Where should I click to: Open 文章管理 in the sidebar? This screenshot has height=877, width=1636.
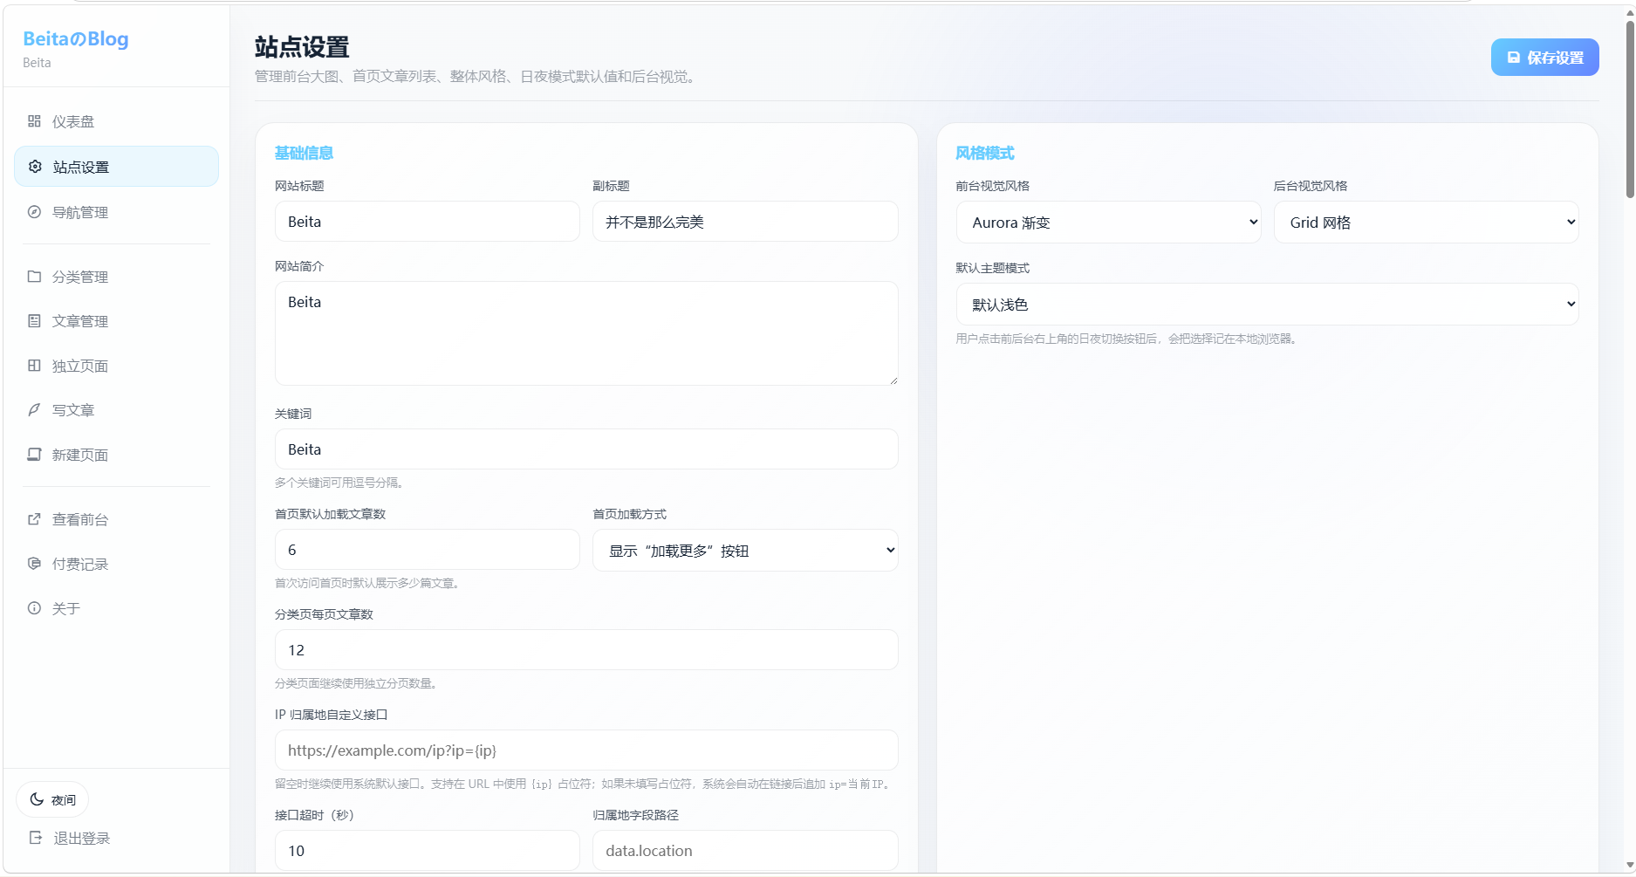[x=80, y=321]
